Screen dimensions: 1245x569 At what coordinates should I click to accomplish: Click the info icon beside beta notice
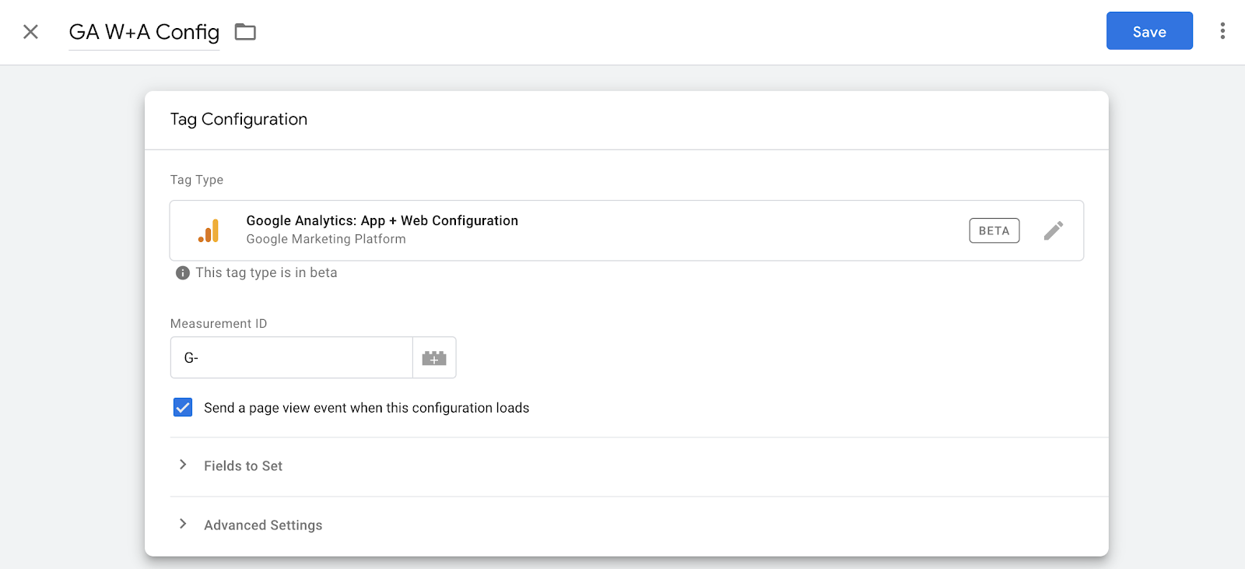[x=183, y=272]
